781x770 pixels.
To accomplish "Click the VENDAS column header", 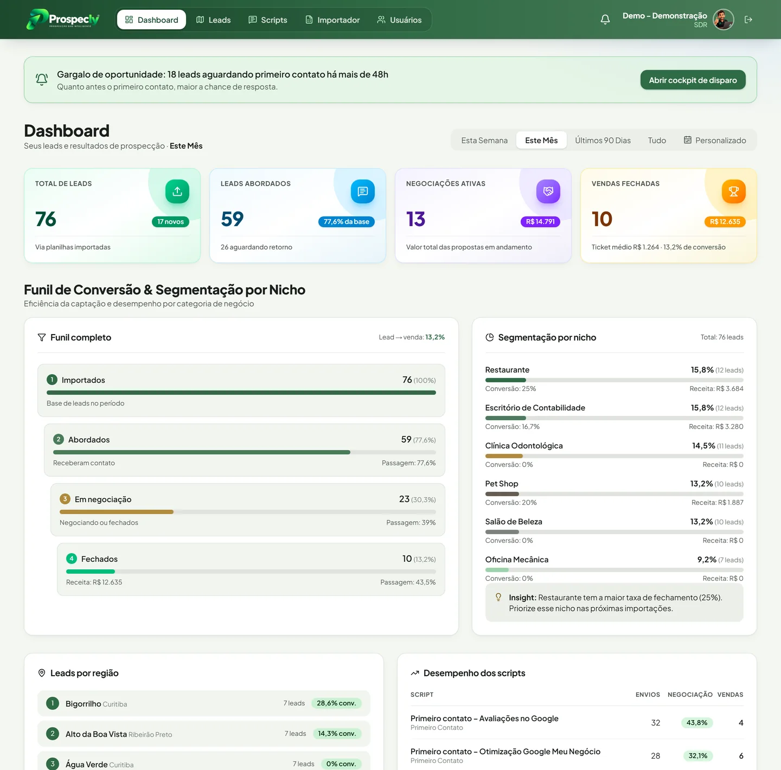I will (x=730, y=695).
